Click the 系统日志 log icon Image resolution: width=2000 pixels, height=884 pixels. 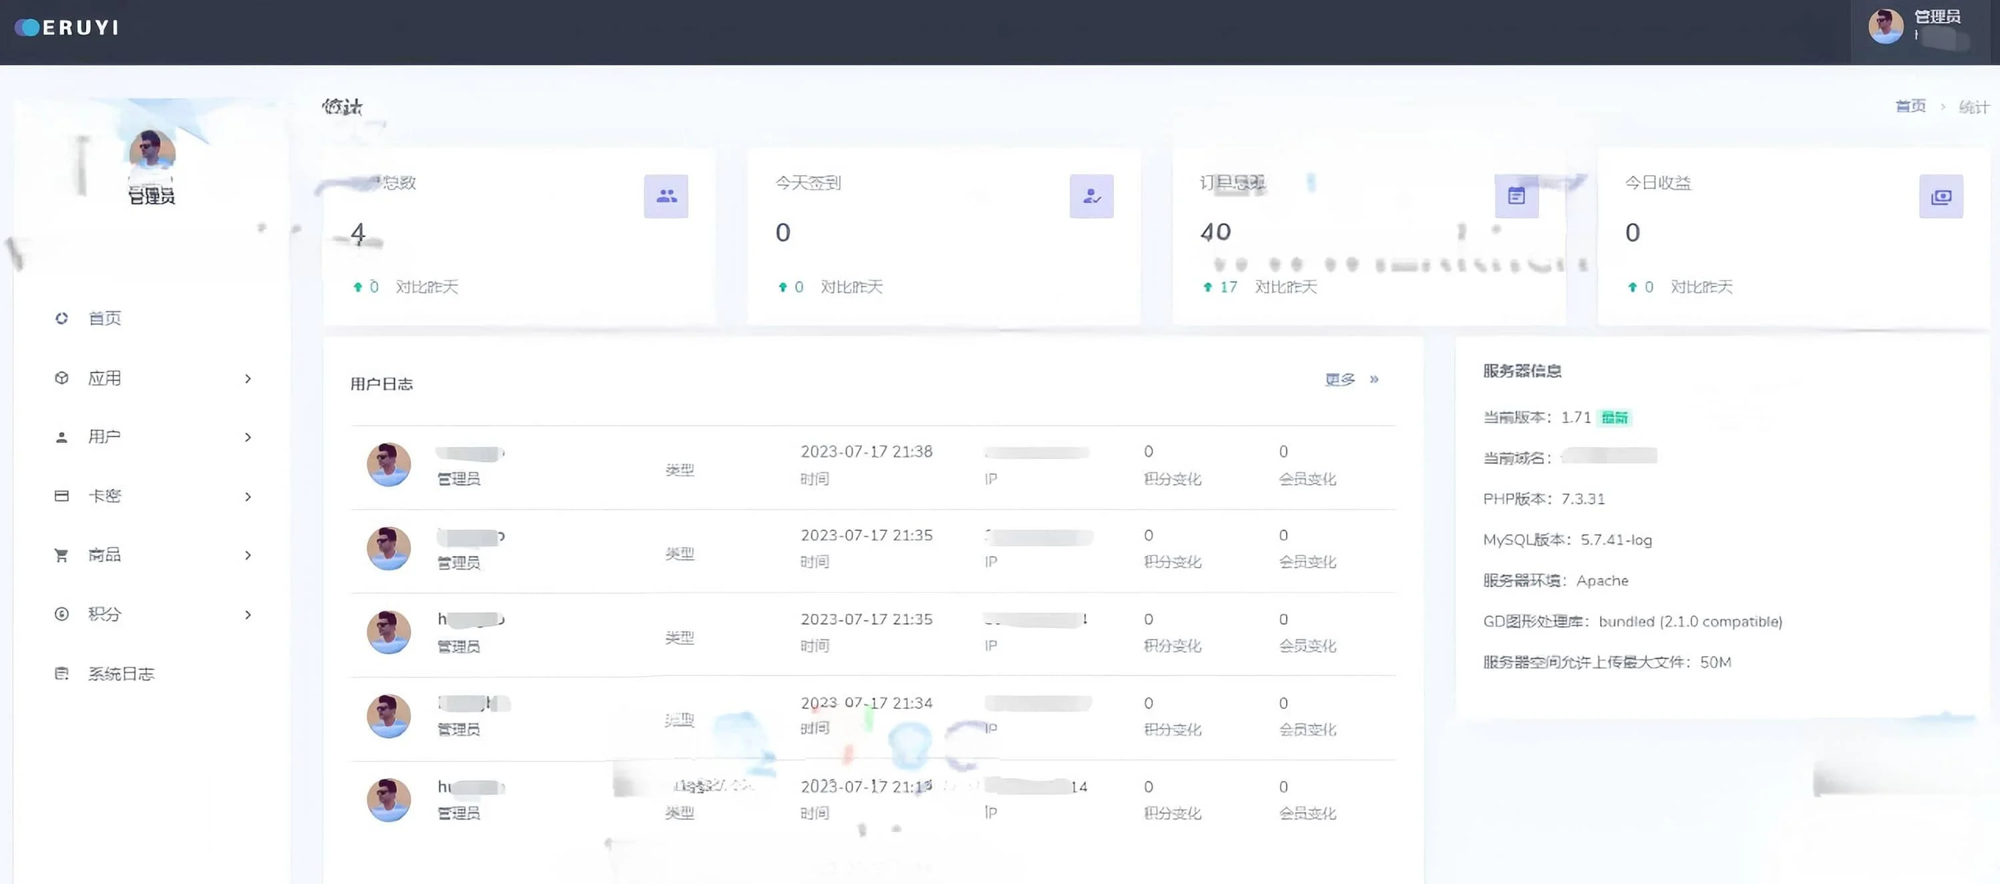click(x=61, y=673)
